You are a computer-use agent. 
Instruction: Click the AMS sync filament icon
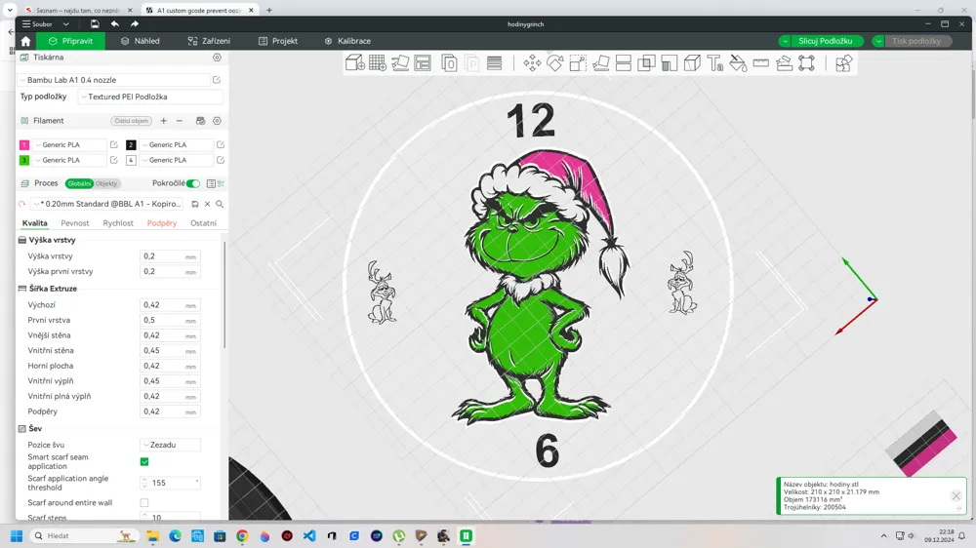[x=200, y=121]
